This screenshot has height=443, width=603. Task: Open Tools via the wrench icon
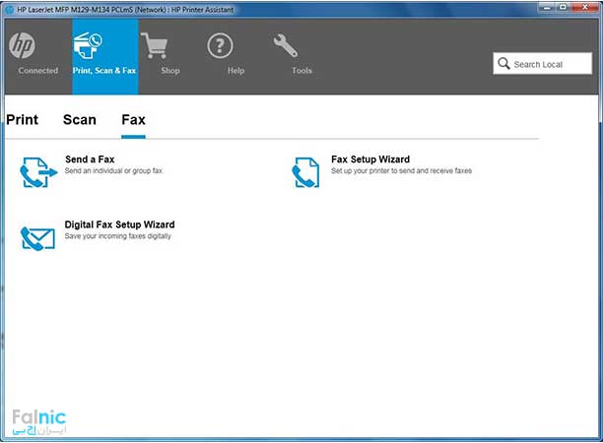click(286, 46)
